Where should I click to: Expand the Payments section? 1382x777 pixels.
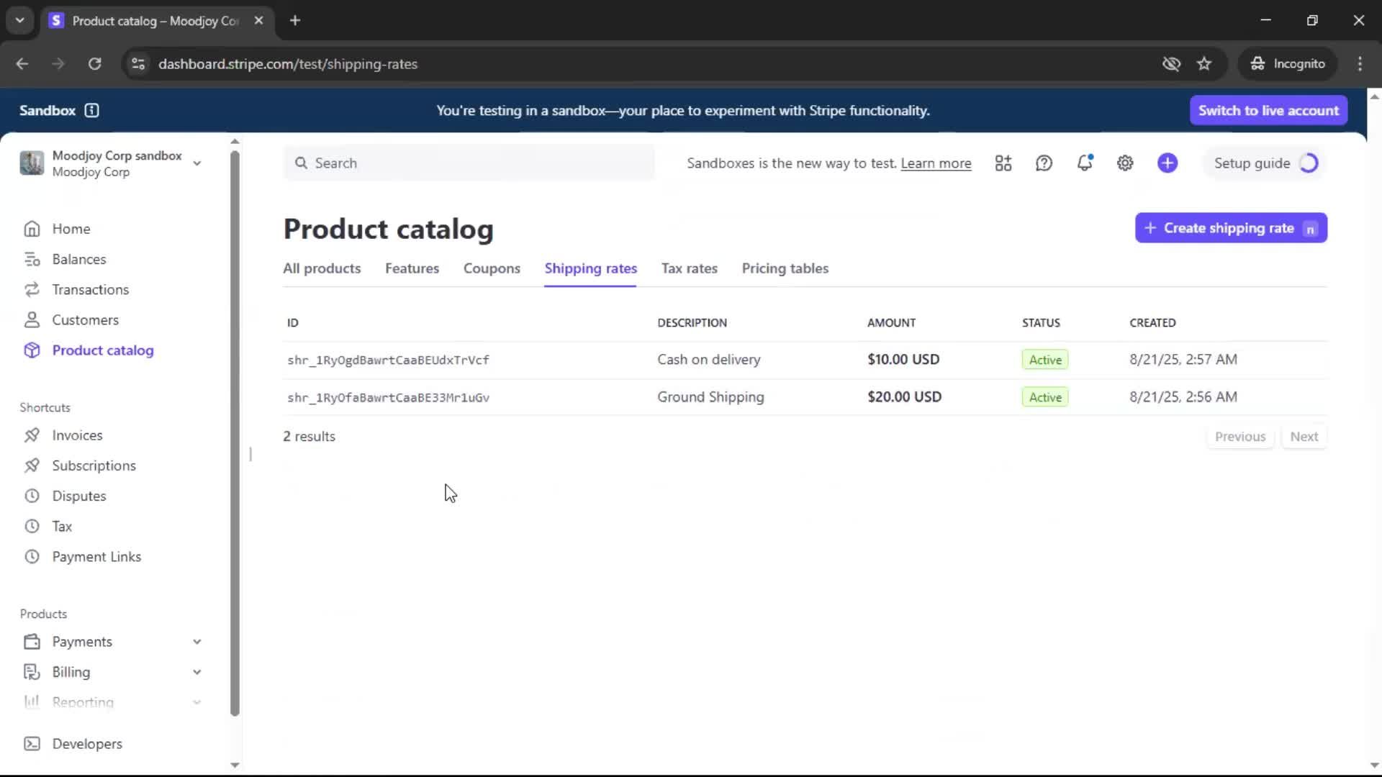197,642
